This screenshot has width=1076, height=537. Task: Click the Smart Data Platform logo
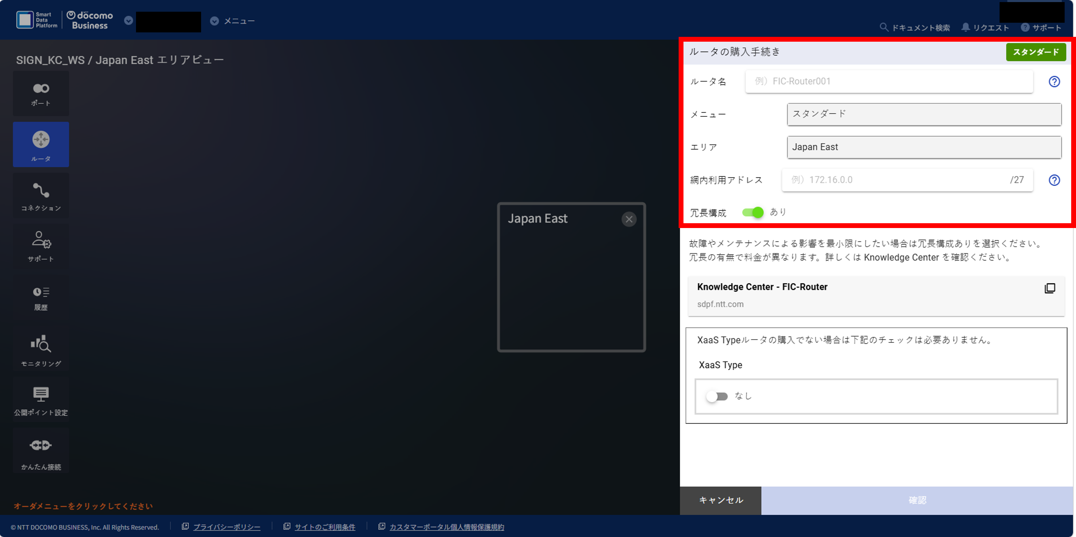[37, 20]
